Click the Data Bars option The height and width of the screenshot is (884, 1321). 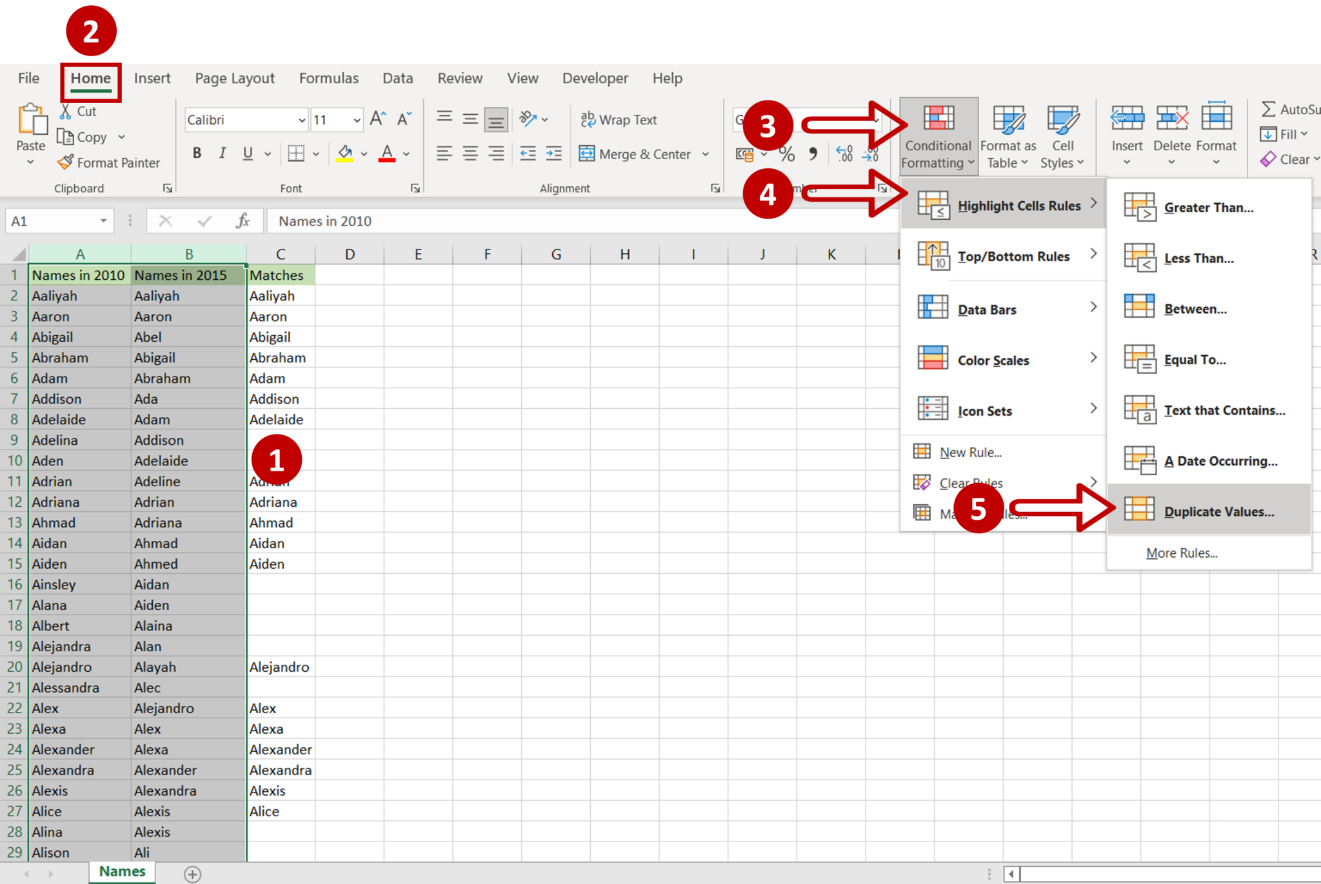[988, 308]
